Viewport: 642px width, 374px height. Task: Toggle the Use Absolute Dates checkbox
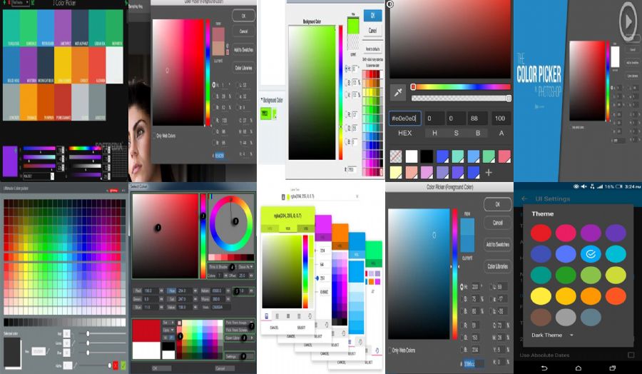631,355
